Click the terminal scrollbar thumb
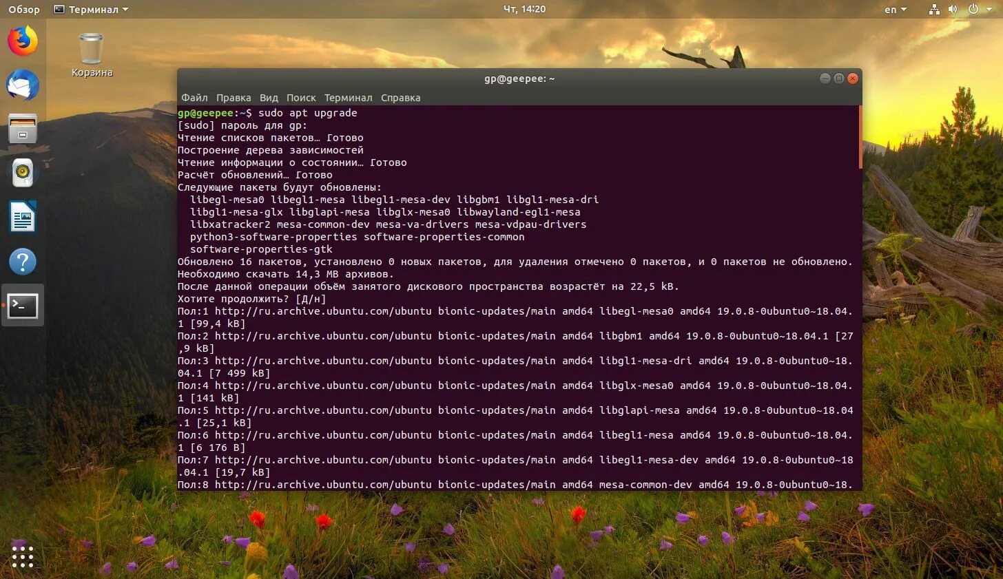The image size is (1003, 579). point(860,136)
